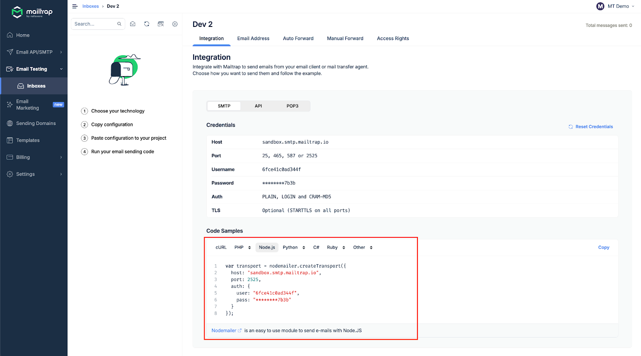The image size is (641, 356).
Task: Click the host value sandbox.smtp.mailtrap.io in Credentials
Action: [295, 142]
